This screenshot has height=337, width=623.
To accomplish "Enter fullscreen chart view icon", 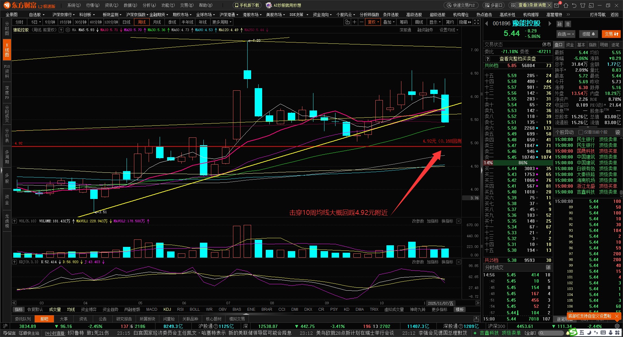I will 476,22.
